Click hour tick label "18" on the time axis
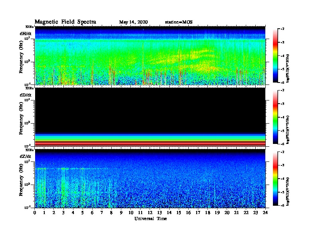Screen dimensions: 316x244 [207, 213]
